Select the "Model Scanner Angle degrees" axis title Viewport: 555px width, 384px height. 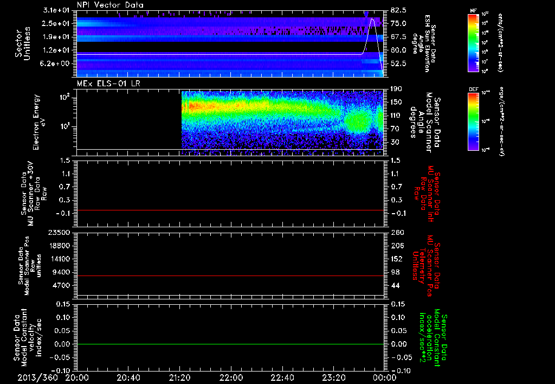(x=425, y=122)
